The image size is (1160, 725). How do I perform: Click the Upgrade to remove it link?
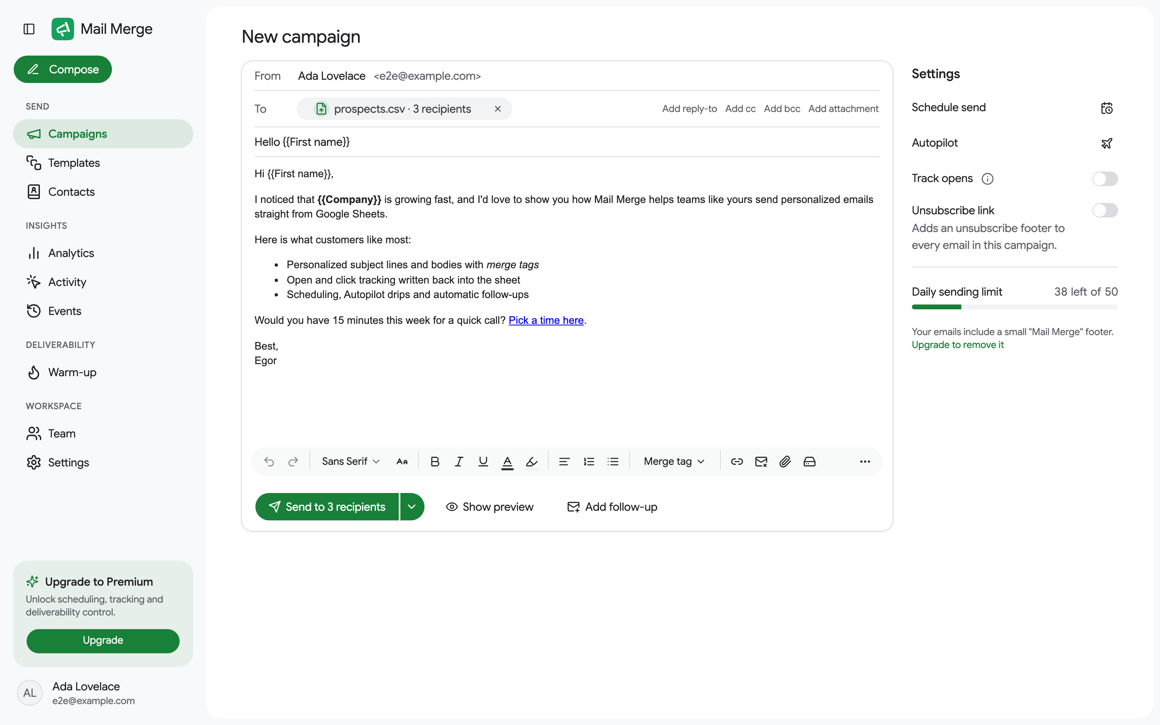(x=957, y=345)
